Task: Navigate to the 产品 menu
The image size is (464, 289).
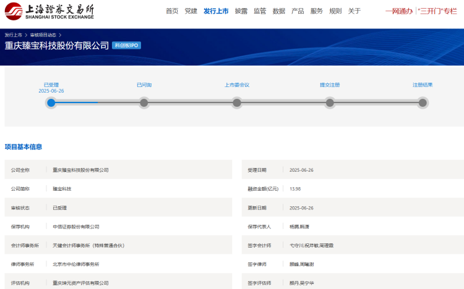Action: (298, 11)
